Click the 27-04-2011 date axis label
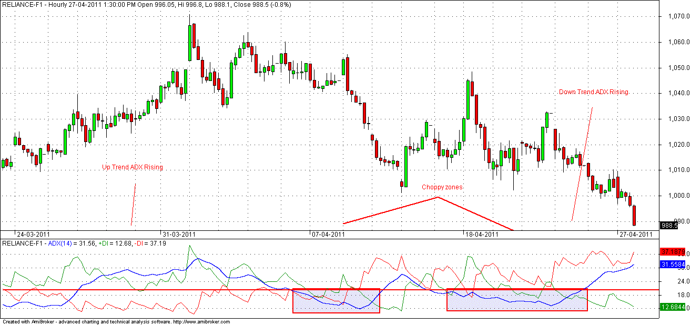This screenshot has width=691, height=325. pyautogui.click(x=635, y=235)
